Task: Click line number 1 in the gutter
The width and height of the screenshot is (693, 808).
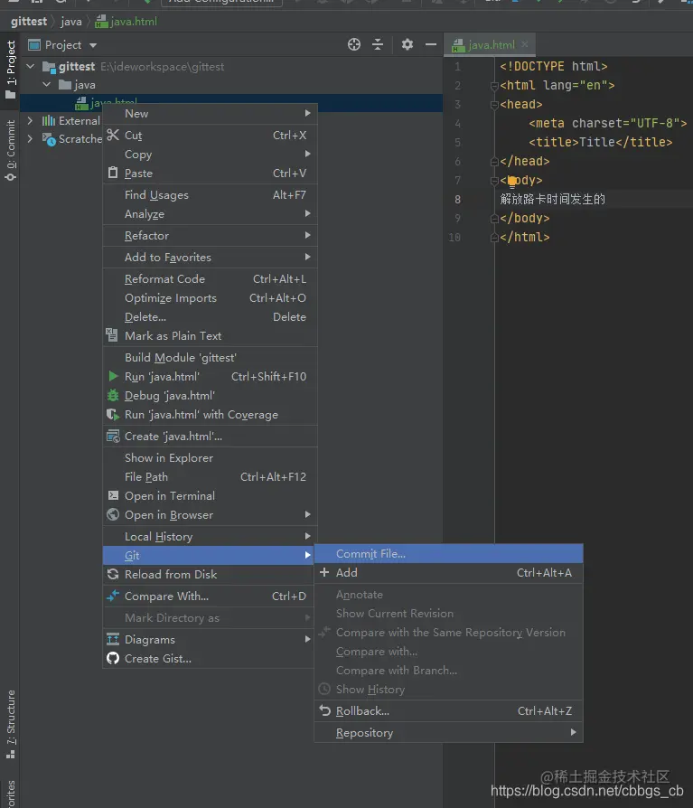Action: tap(457, 67)
